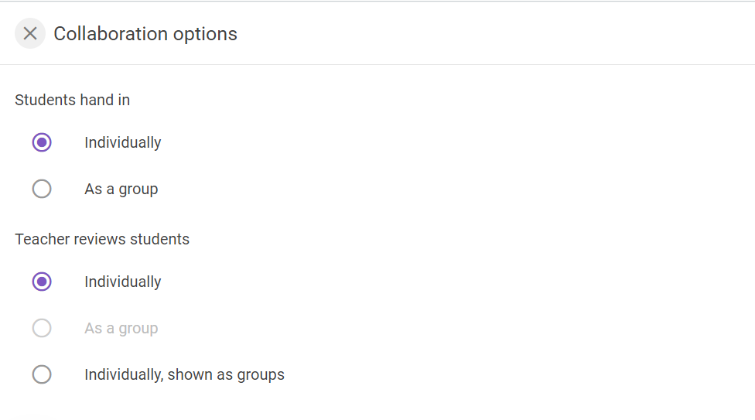Click the Teacher reviews students section heading
The height and width of the screenshot is (420, 755).
pos(102,239)
